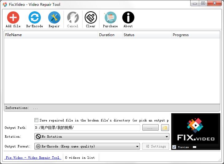Click the grayed Cancel hand icon
This screenshot has width=224, height=164.
73,17
